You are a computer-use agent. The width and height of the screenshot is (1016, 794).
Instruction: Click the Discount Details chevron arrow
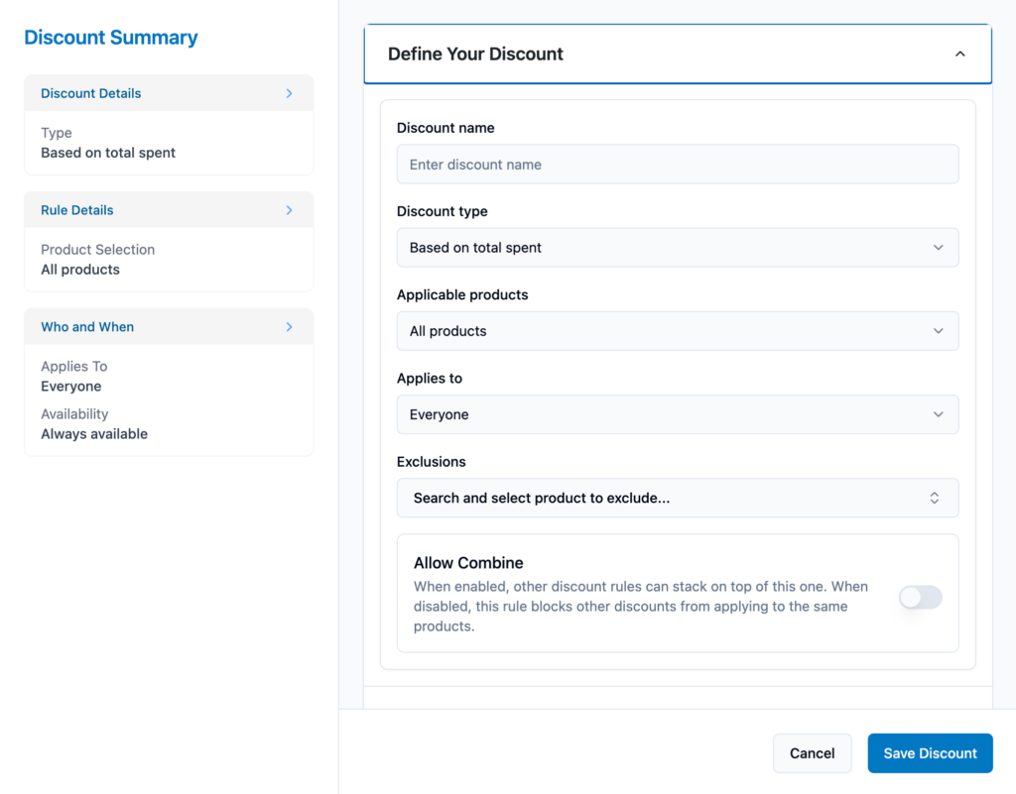point(289,93)
